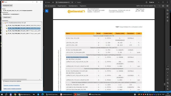
Task: Click the page number 25732 in the header
Action: click(x=140, y=10)
